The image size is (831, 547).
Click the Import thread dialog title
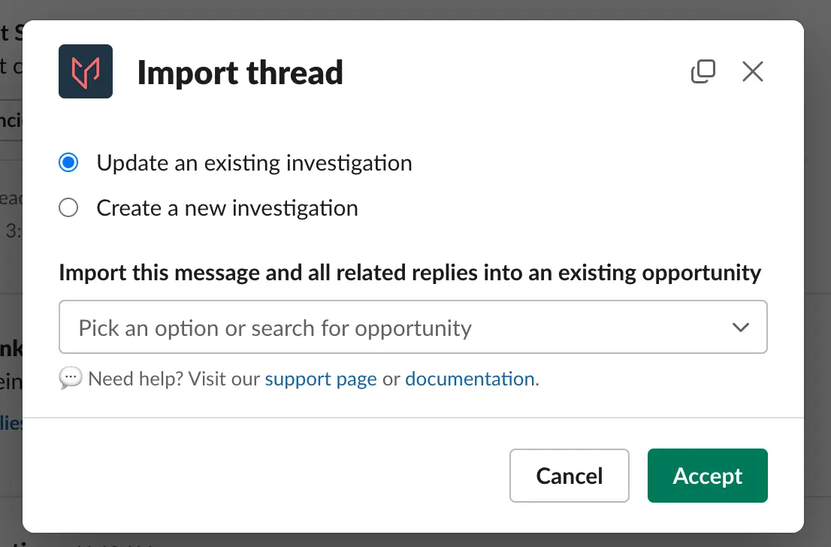(240, 73)
